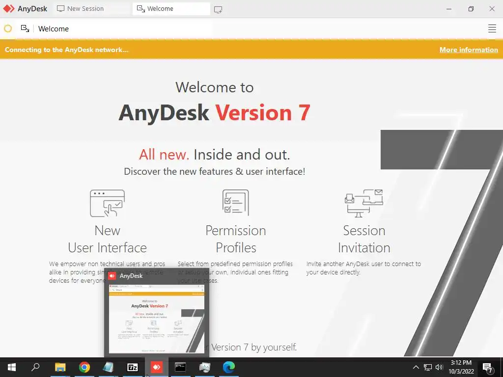
Task: Click the New User Interface icon
Action: click(x=108, y=203)
